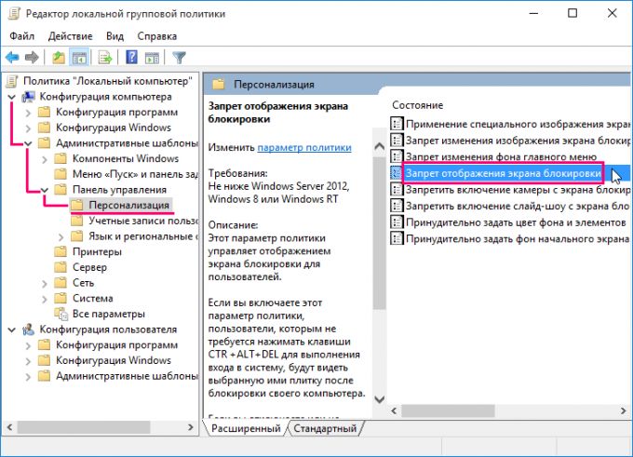The width and height of the screenshot is (633, 457).
Task: Toggle the show/hide console tree icon
Action: pyautogui.click(x=79, y=58)
